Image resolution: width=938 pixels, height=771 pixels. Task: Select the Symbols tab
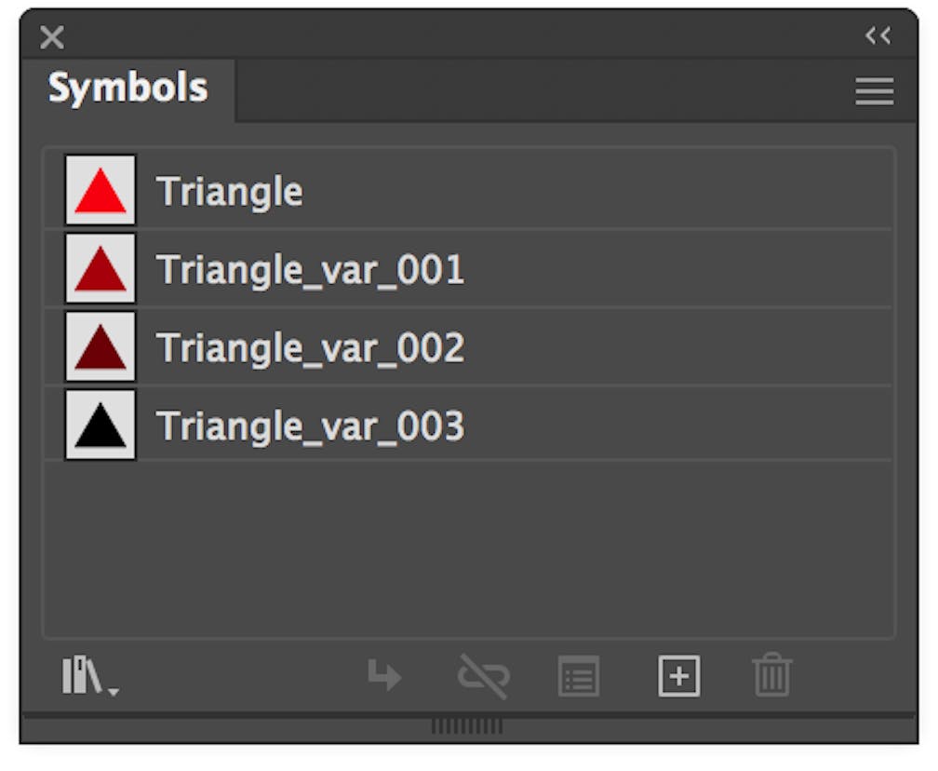click(127, 89)
